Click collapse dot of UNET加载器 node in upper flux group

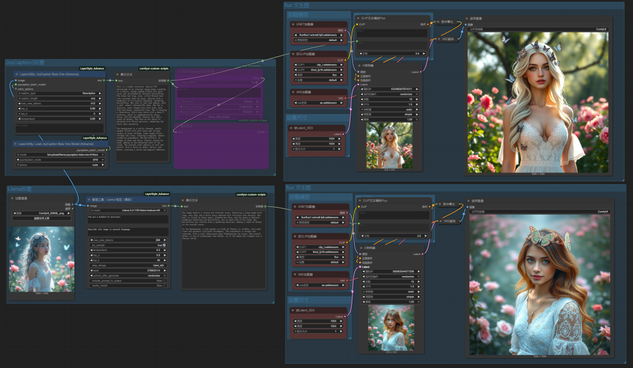[x=293, y=24]
